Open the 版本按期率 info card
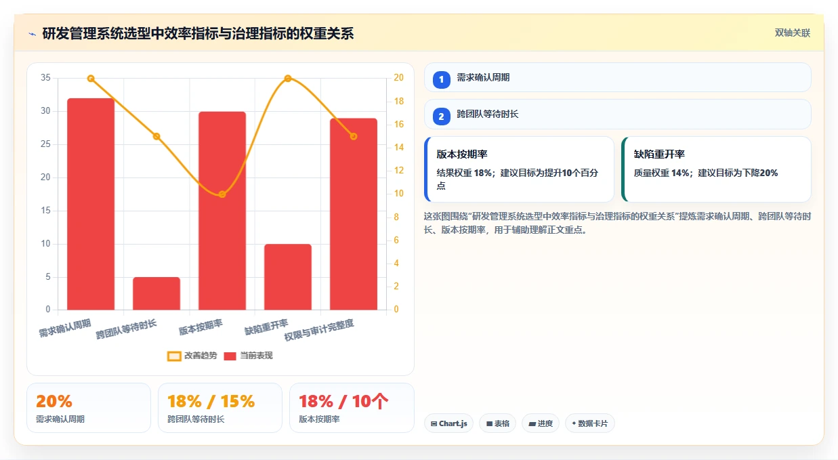838x460 pixels. [x=519, y=169]
